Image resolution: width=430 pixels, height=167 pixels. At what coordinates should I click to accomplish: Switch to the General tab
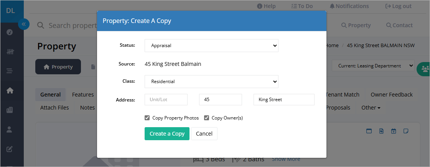point(51,95)
